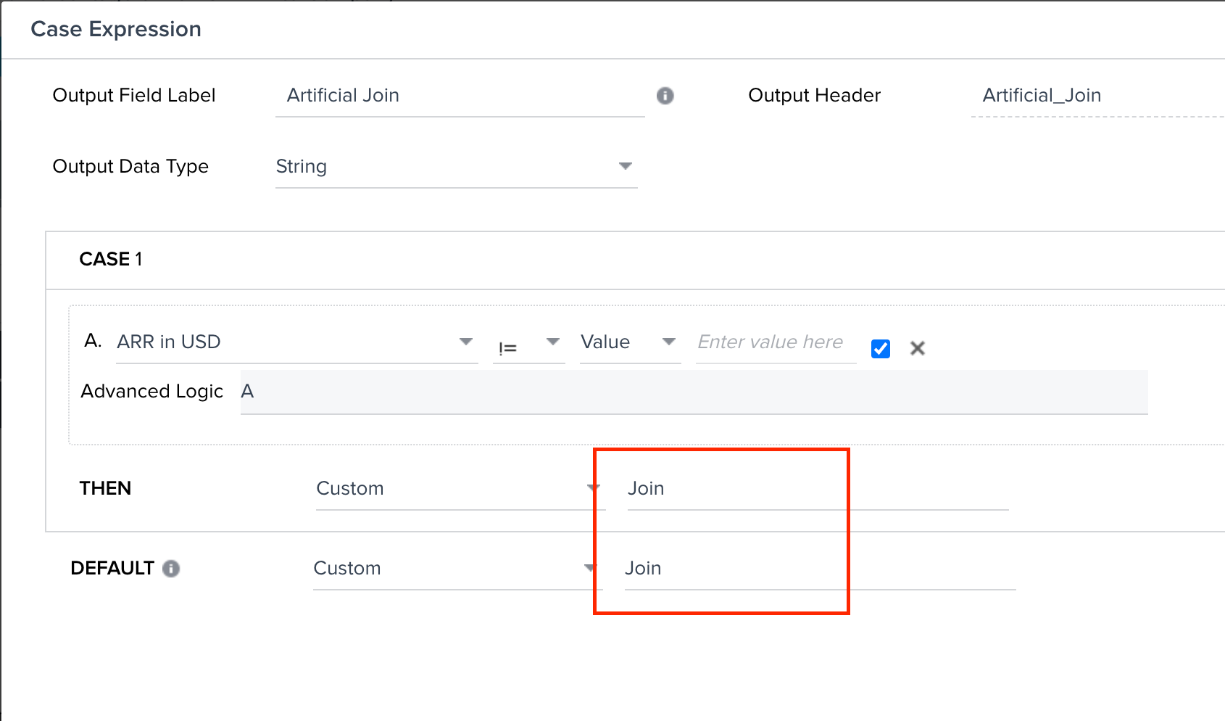Open the Output Data Type String dropdown
Viewport: 1225px width, 721px height.
pos(457,167)
